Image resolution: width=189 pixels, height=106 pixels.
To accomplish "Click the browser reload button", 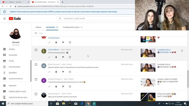I will [x=11, y=6].
